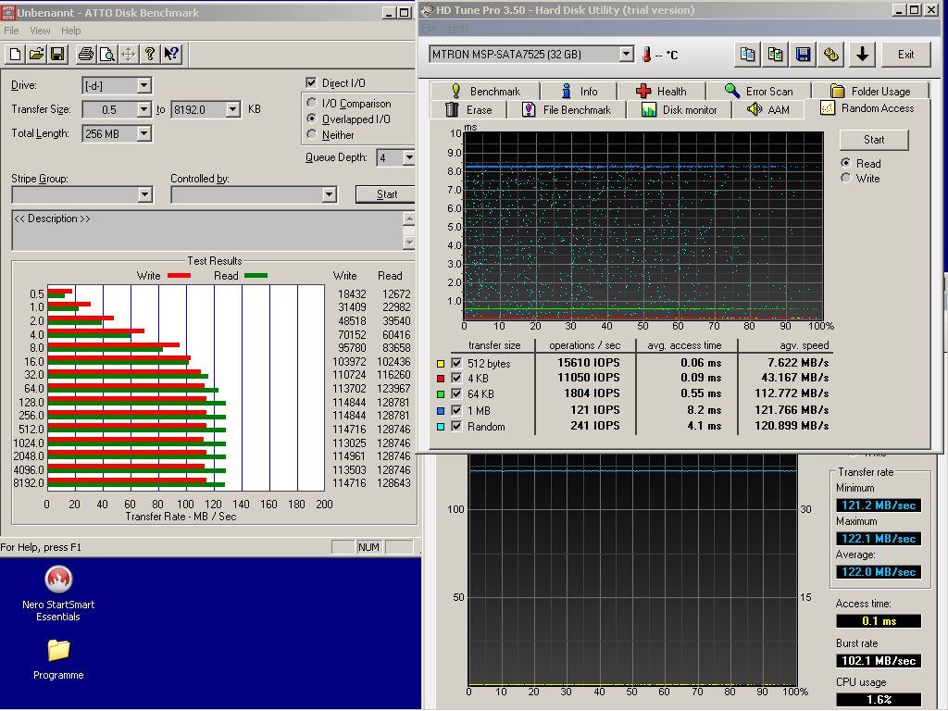Open Print Preview in ATTO toolbar
Image resolution: width=948 pixels, height=711 pixels.
pyautogui.click(x=107, y=55)
